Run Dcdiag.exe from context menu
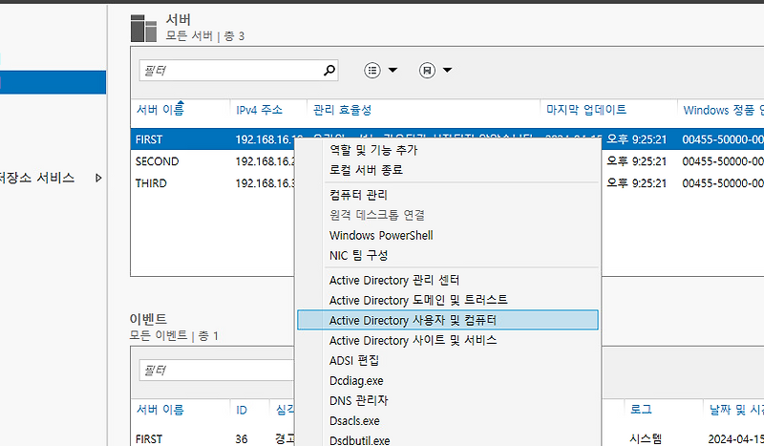This screenshot has width=764, height=446. pos(356,381)
